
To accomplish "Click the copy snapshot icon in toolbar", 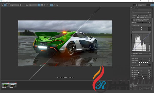I will tap(57, 5).
